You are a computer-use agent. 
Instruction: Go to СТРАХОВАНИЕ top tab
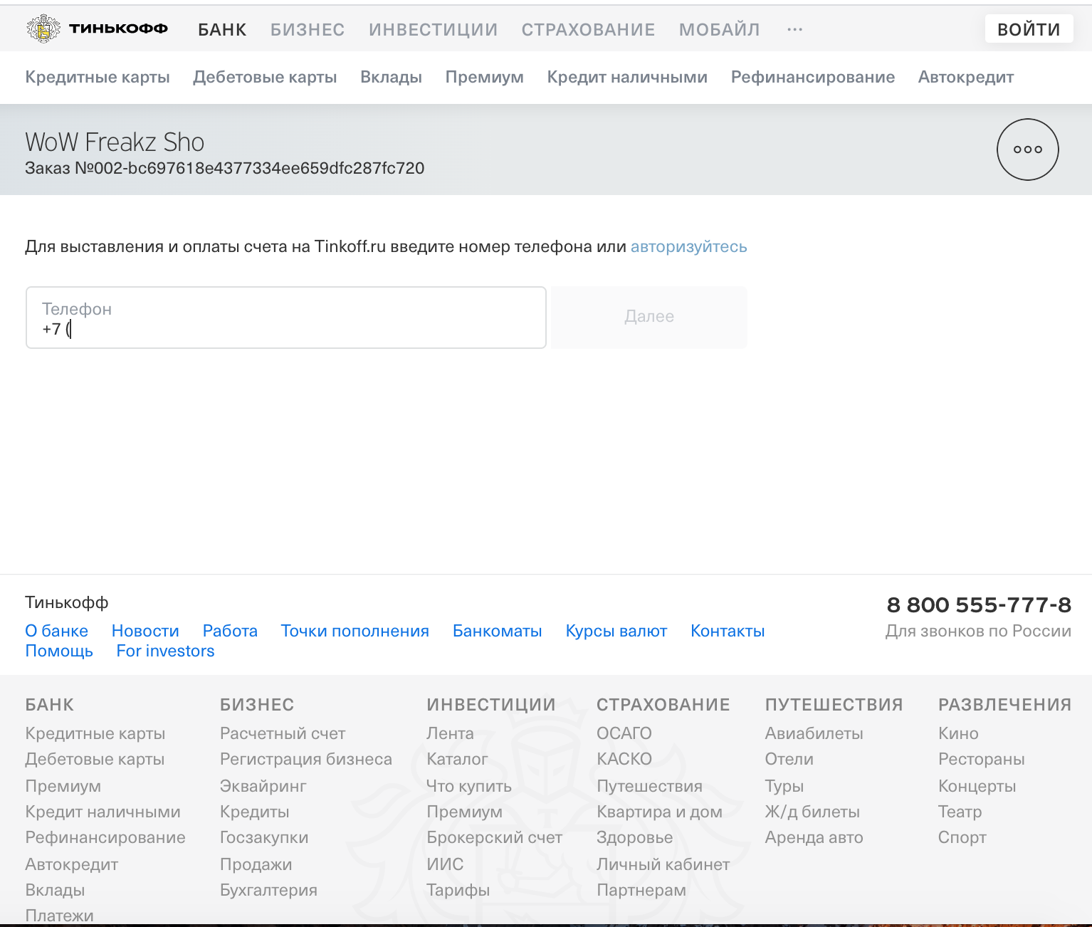click(588, 29)
